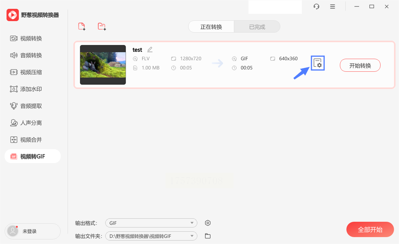Close the application window
This screenshot has width=399, height=244.
click(x=387, y=7)
